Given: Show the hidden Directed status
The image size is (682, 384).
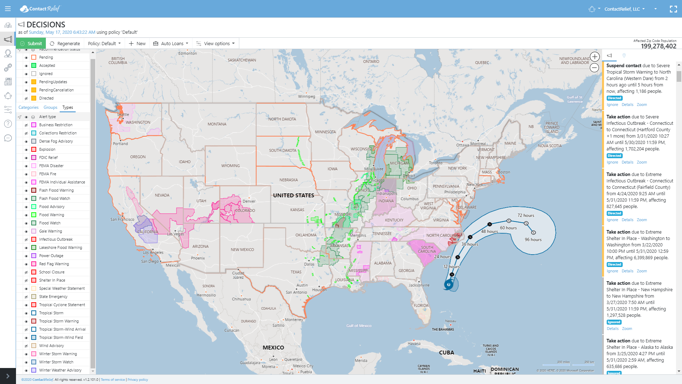Looking at the screenshot, I should [x=26, y=98].
